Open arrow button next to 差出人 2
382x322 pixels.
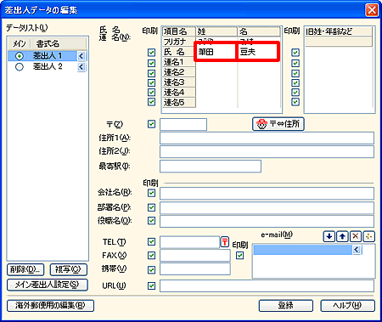(x=81, y=67)
